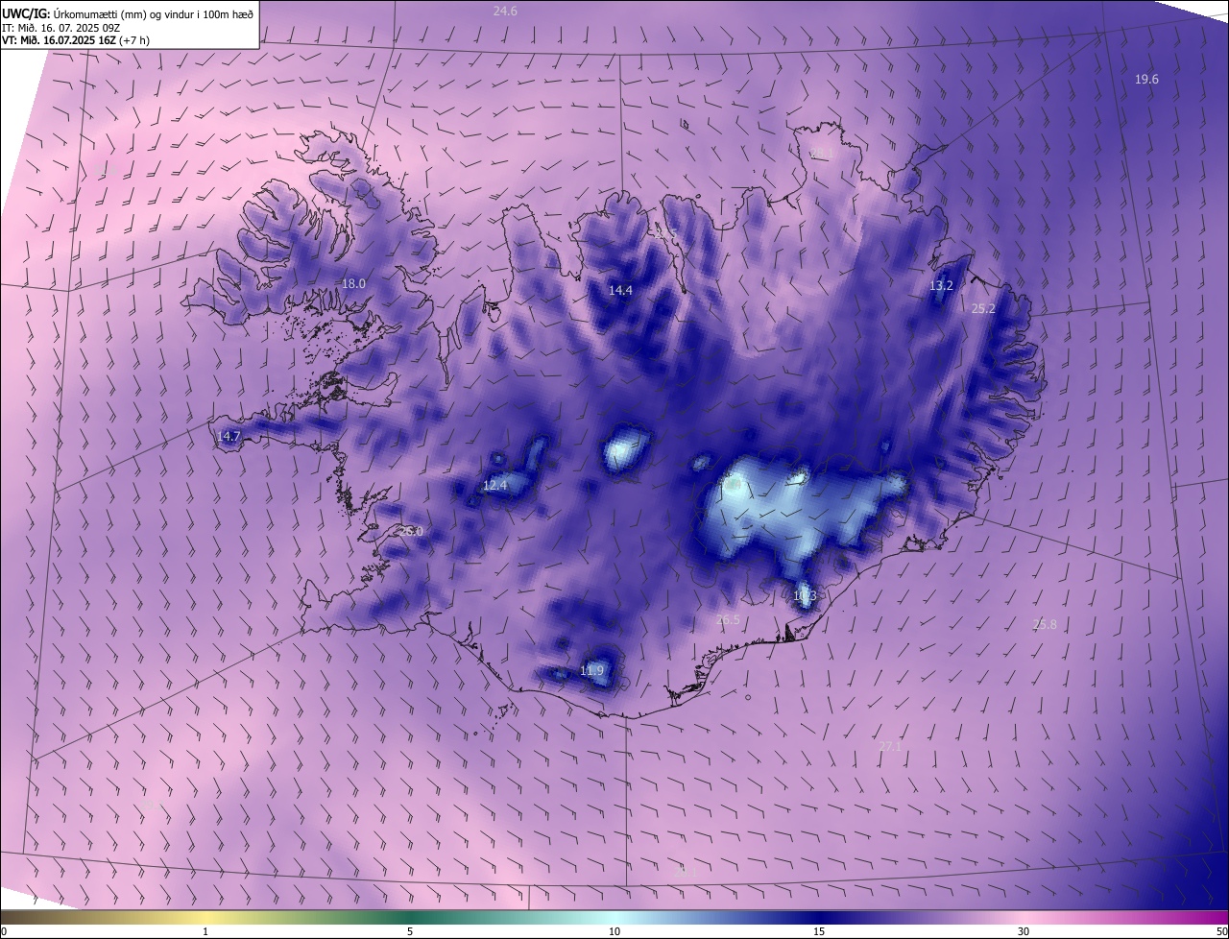Click the 12.4 value label
Viewport: 1229px width, 939px height.
494,486
